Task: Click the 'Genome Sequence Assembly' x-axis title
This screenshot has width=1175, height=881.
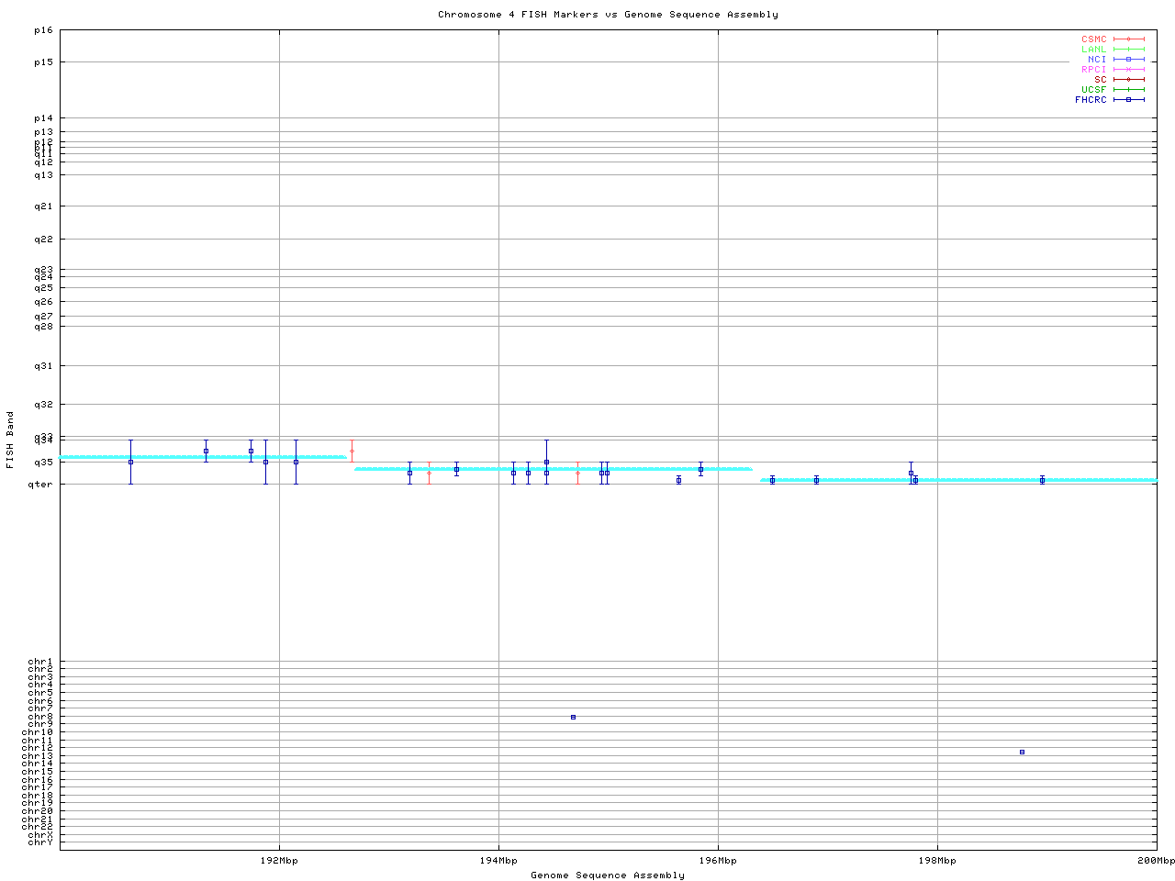Action: [608, 875]
